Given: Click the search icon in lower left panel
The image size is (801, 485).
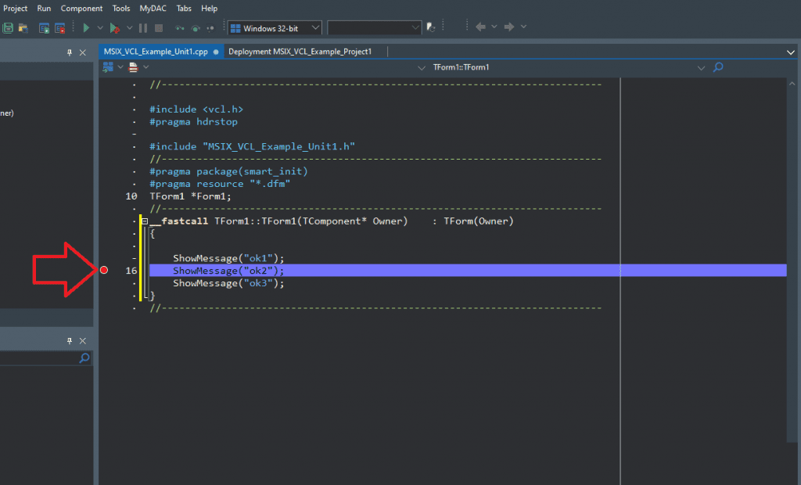Looking at the screenshot, I should point(84,358).
